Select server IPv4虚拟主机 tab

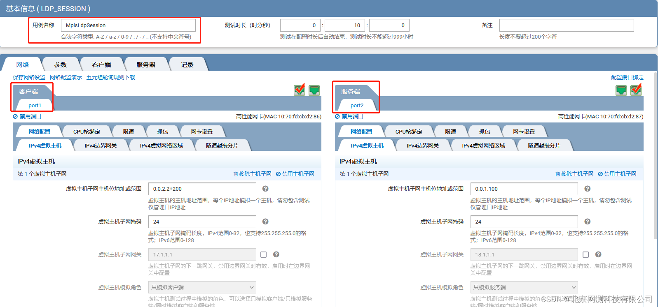[367, 145]
